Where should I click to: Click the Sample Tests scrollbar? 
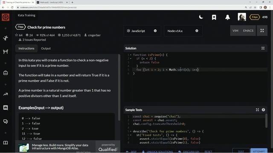(266, 121)
